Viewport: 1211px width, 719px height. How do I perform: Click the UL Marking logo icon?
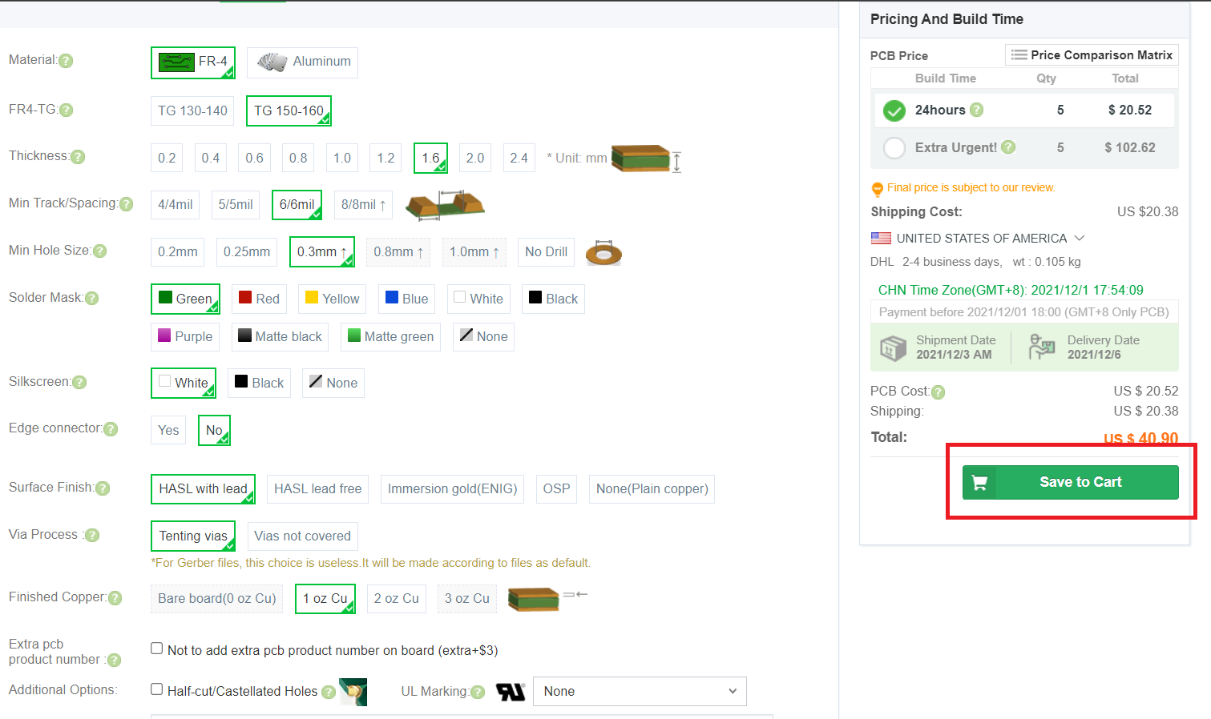510,692
